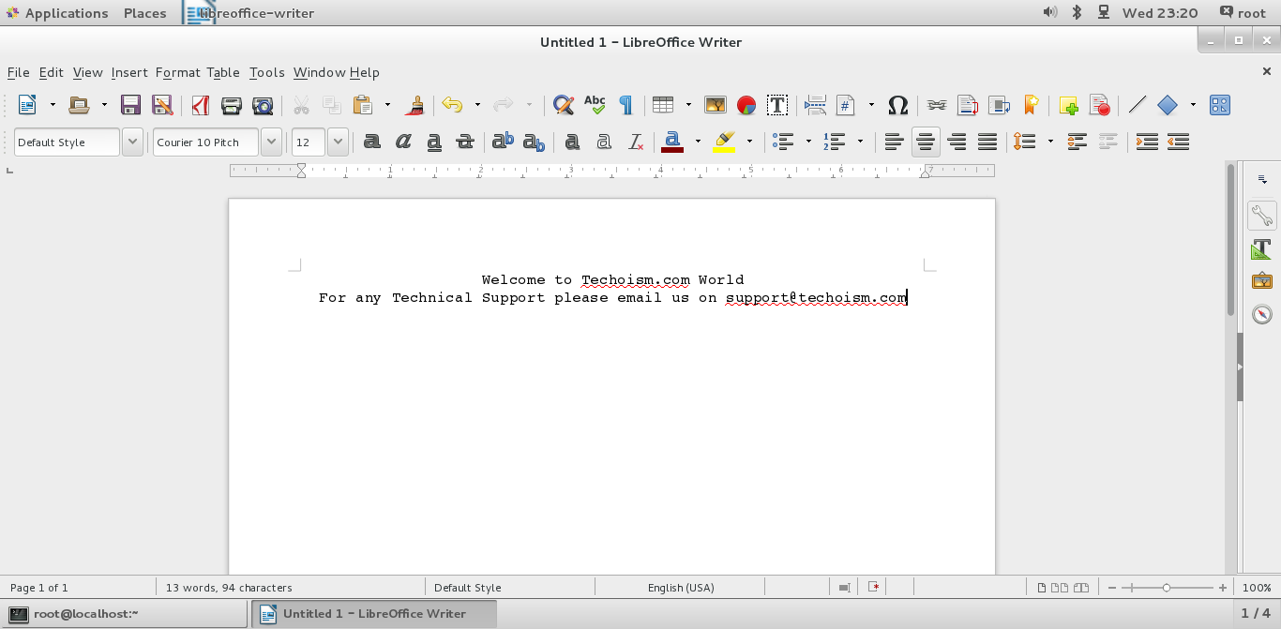
Task: Open the Help menu
Action: (x=365, y=72)
